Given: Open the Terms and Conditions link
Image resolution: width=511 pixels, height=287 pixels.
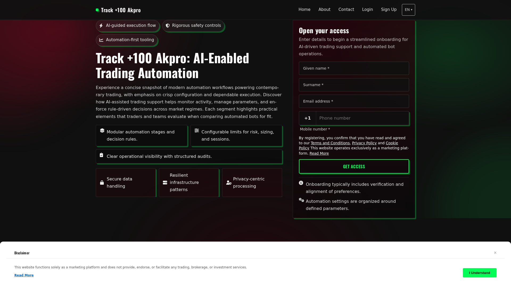Looking at the screenshot, I should 330,143.
